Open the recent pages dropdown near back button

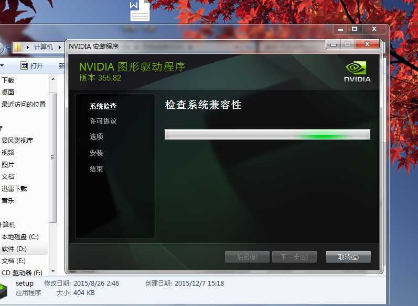point(8,48)
